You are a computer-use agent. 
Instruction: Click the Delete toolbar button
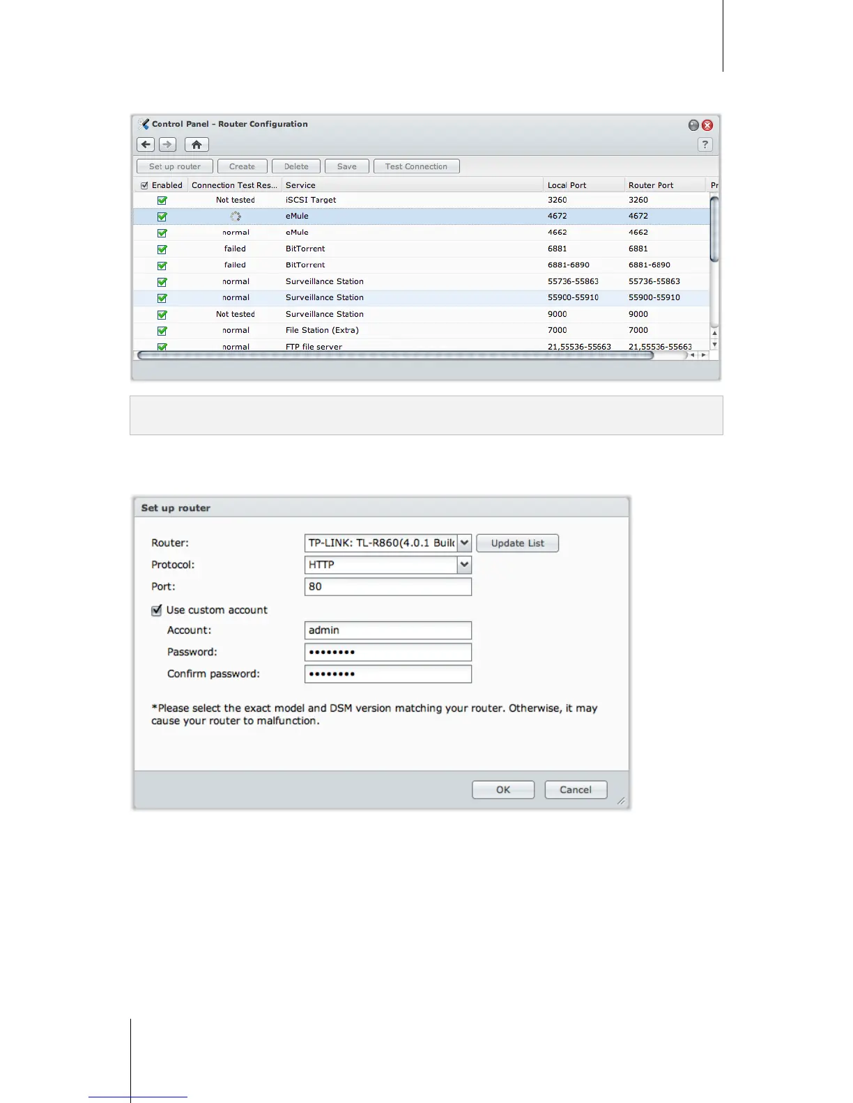point(296,166)
